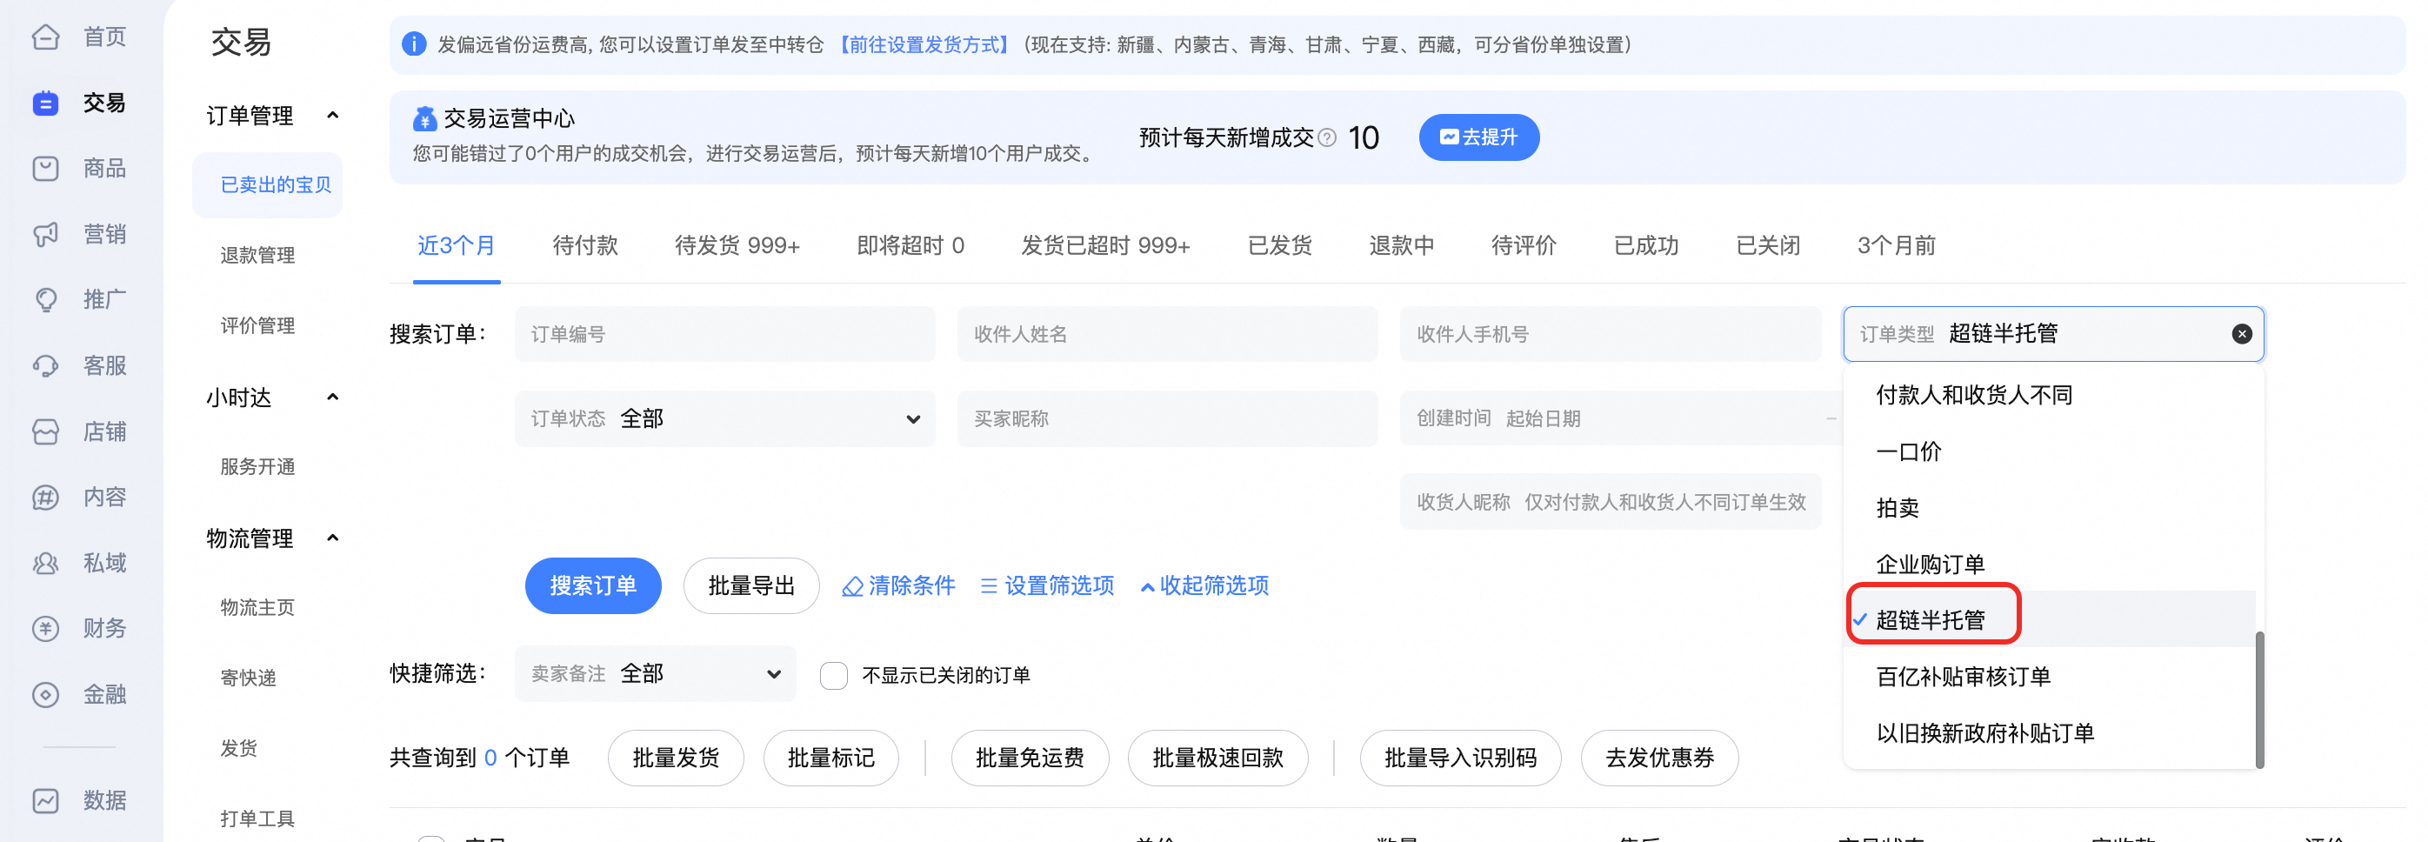
Task: Switch to 已发货 tab
Action: [x=1280, y=245]
